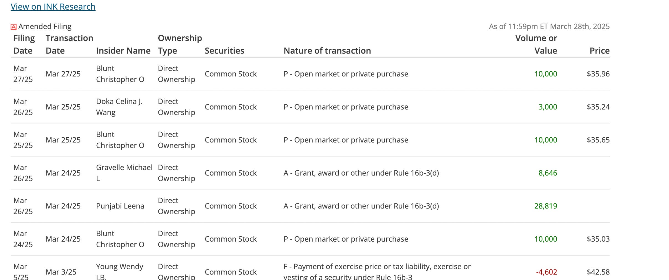
Task: Select the Insider Name column header
Action: coord(123,51)
